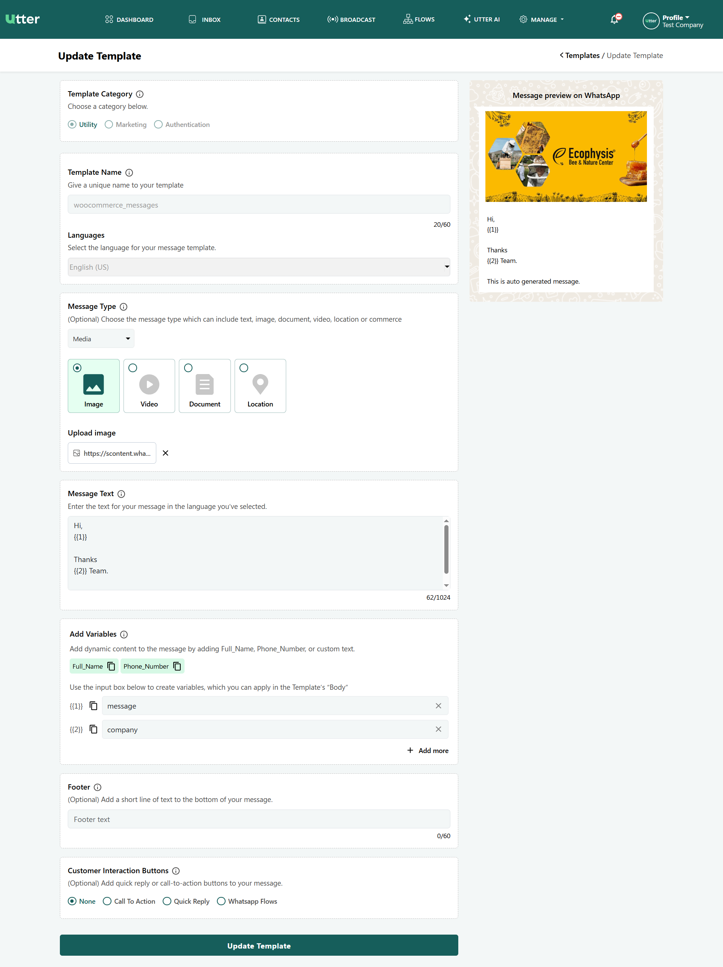The width and height of the screenshot is (723, 967).
Task: Copy the {{2}} variable placeholder
Action: [x=93, y=729]
